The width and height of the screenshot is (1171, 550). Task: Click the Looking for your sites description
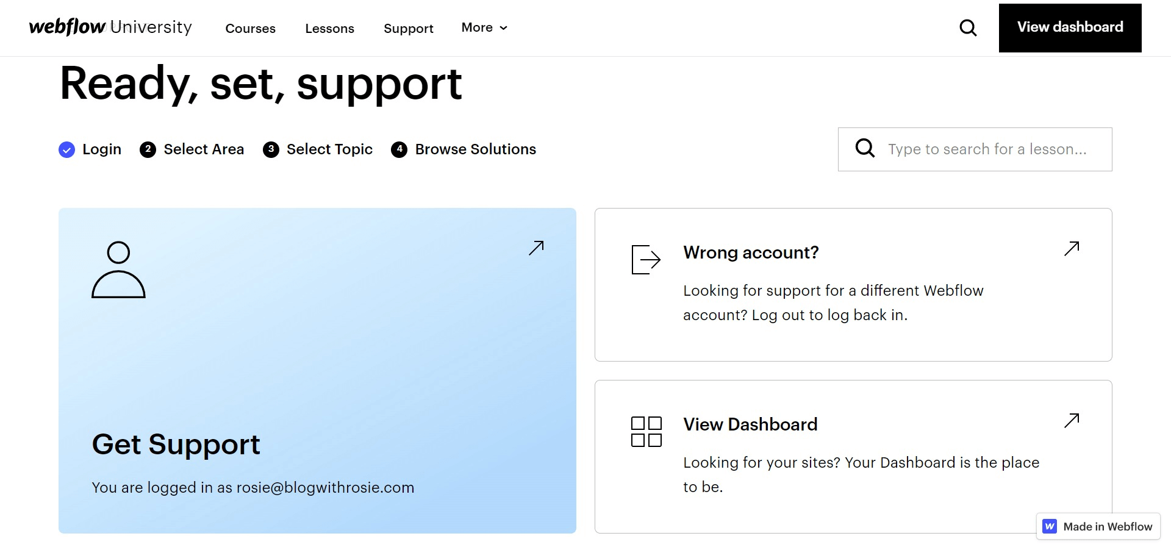[x=861, y=474]
